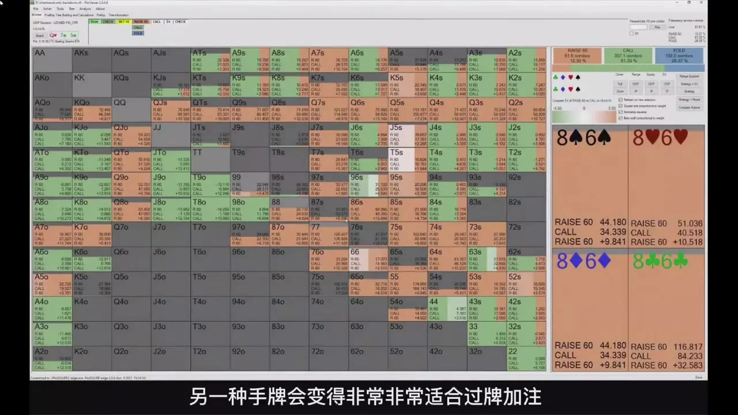The image size is (738, 415).
Task: Toggle Refresh on new selection checkbox
Action: pos(620,99)
